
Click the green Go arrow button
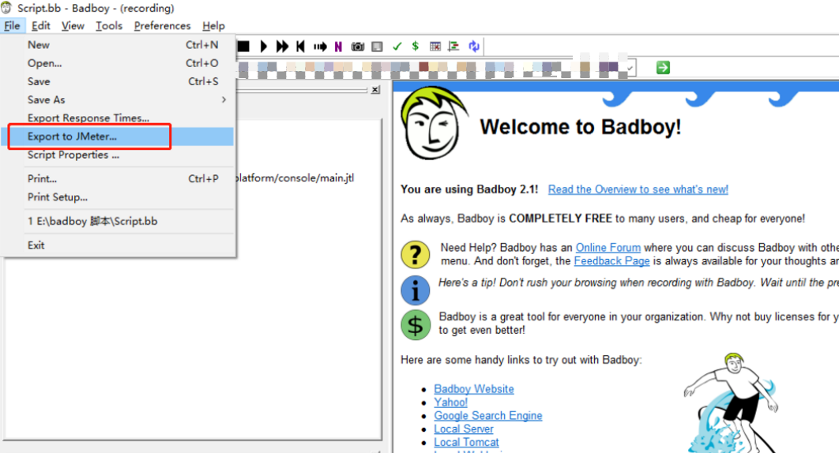663,67
